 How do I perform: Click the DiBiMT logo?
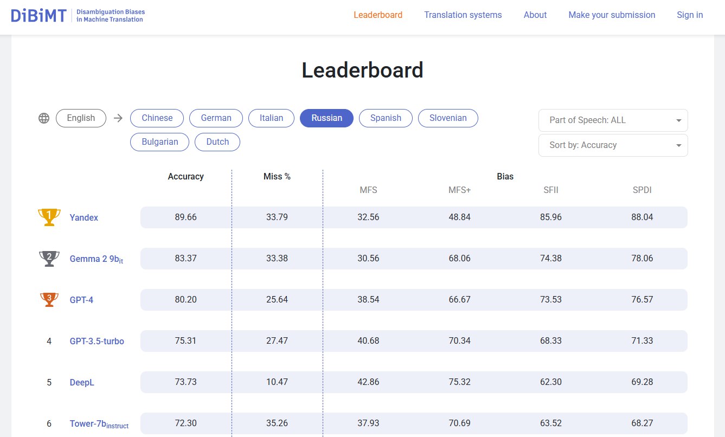coord(78,15)
